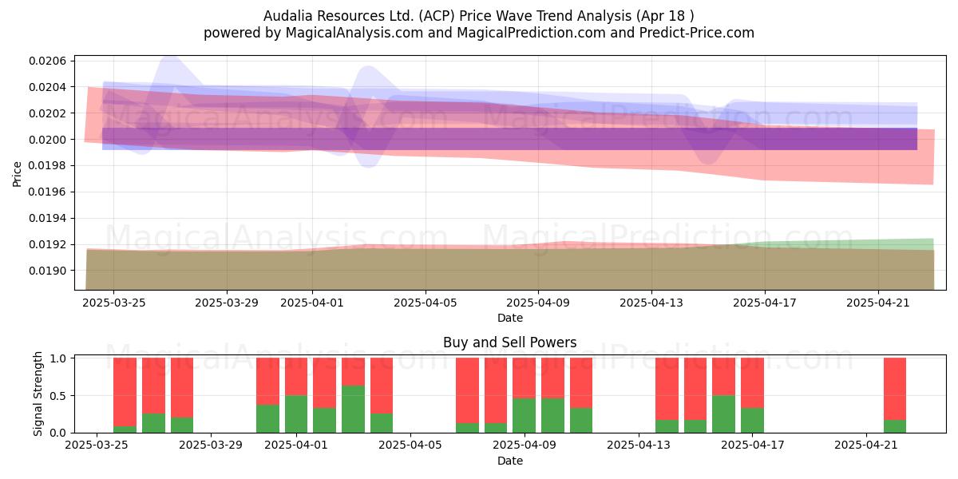The image size is (958, 479).
Task: Click the 2025-04-17 date tick on the price chart
Action: [766, 303]
